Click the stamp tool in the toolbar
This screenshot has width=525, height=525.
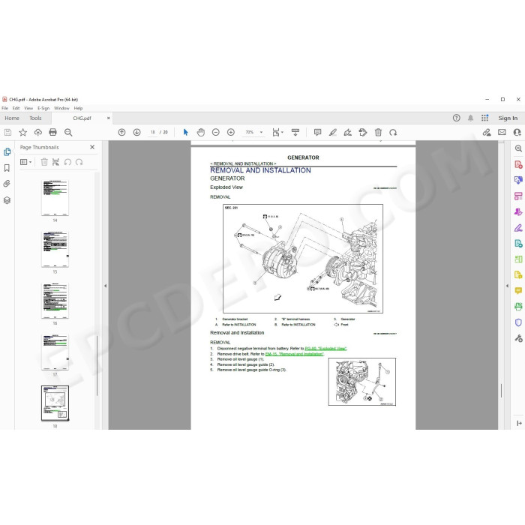point(363,132)
